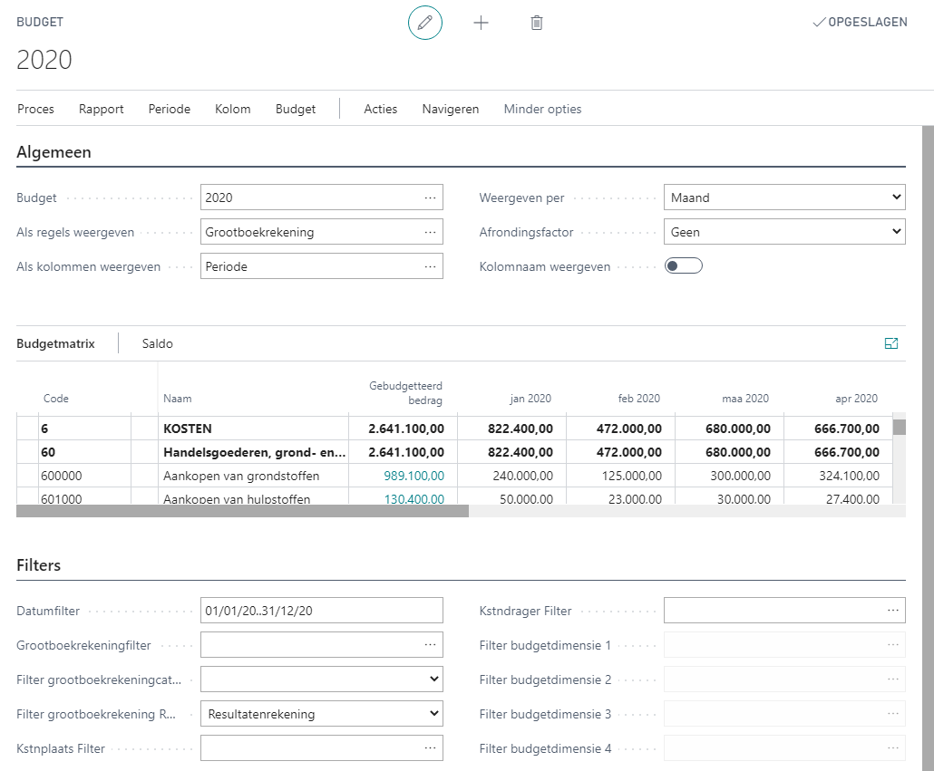
Task: Toggle the Kolomnaam weergeven switch
Action: point(684,266)
